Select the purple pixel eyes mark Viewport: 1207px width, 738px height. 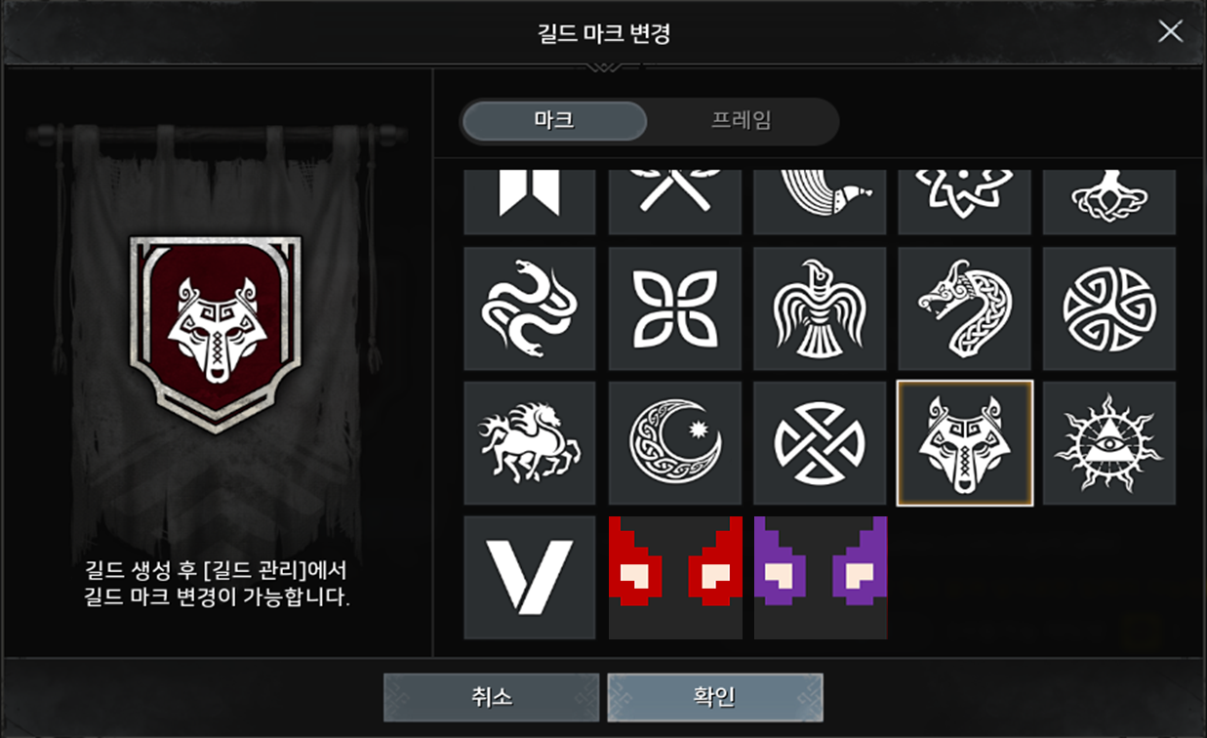(x=820, y=578)
